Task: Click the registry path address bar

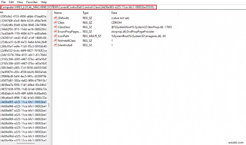Action: point(78,7)
